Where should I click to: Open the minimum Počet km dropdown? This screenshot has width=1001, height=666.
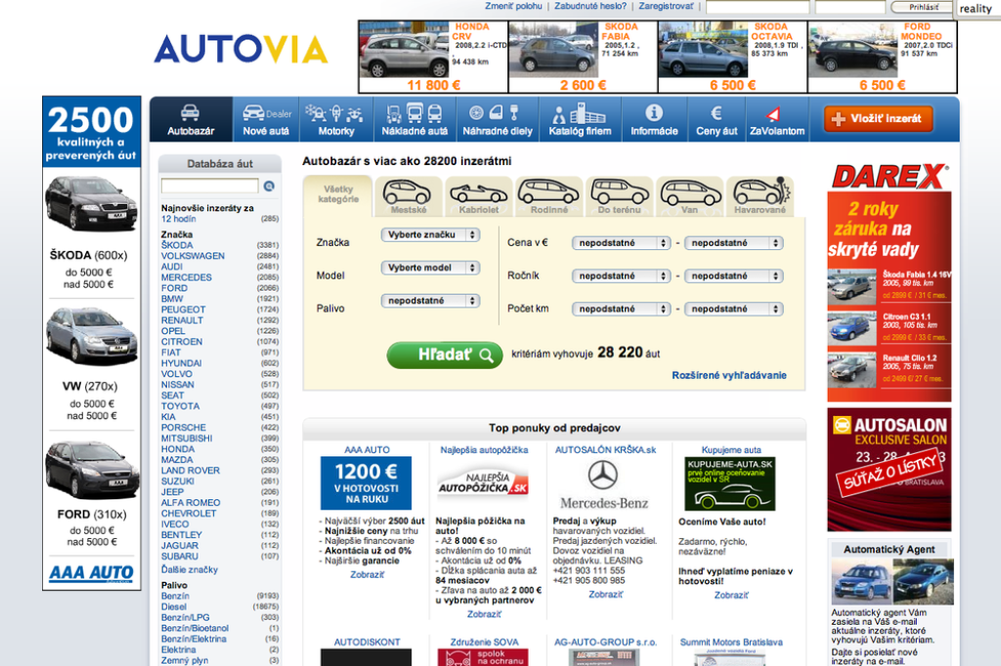pos(621,309)
